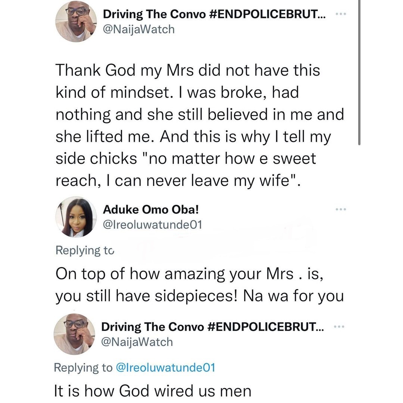The width and height of the screenshot is (403, 403).
Task: Open the reply 'It is how God wired us men'
Action: [153, 391]
